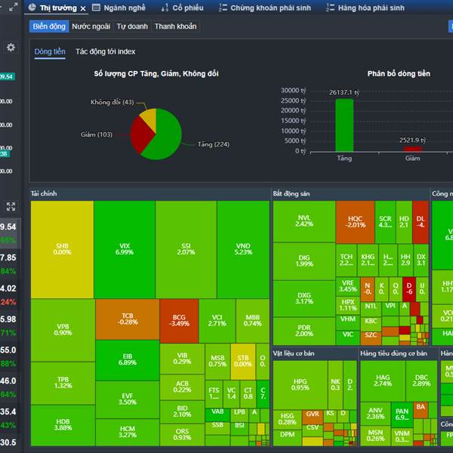Viewport: 453px width, 453px height.
Task: Select the HAG 2.74% treemap tile
Action: [383, 381]
